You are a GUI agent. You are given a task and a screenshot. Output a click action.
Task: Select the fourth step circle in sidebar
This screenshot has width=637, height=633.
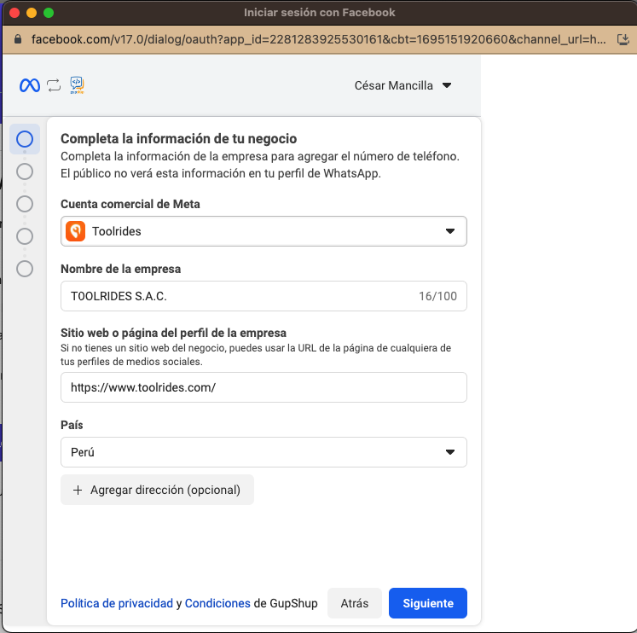coord(25,236)
